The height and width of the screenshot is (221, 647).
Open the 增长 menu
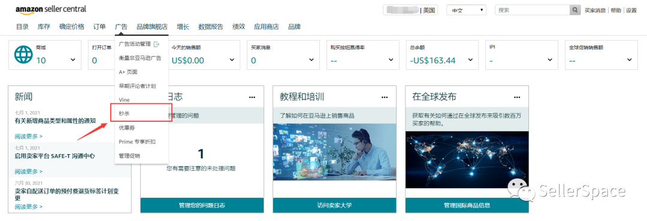(x=183, y=27)
